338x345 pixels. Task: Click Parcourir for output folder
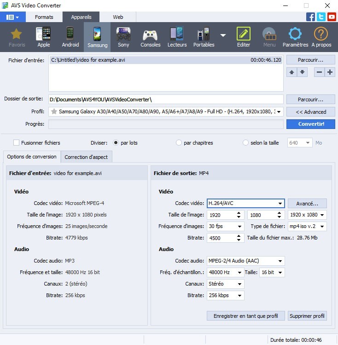(x=310, y=99)
